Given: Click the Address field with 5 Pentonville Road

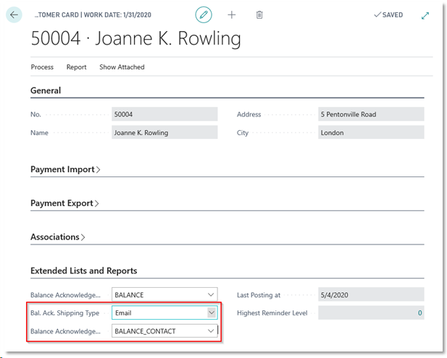Looking at the screenshot, I should pyautogui.click(x=371, y=114).
